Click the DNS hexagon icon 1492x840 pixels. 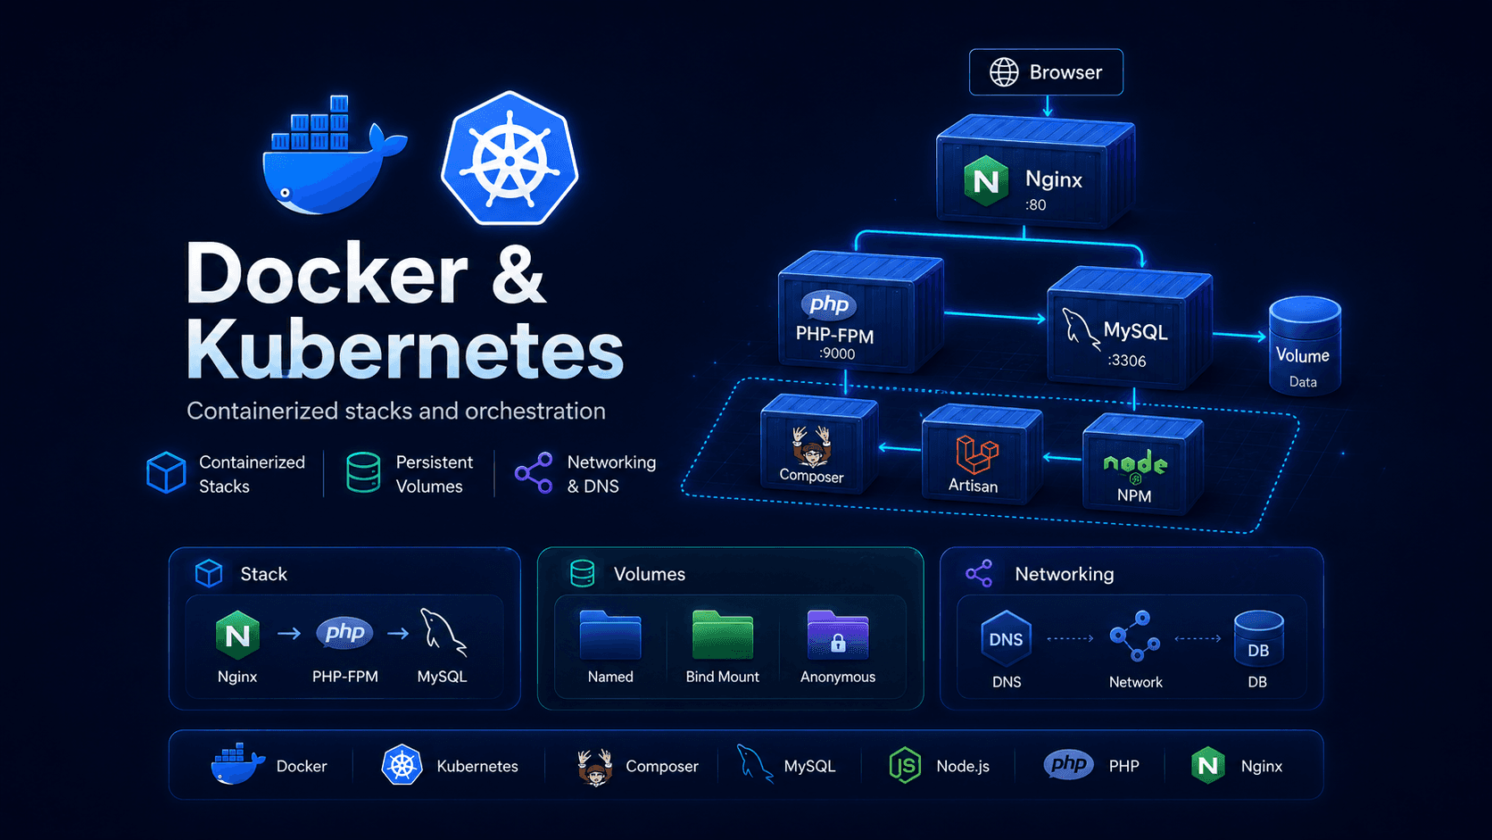(x=1007, y=638)
